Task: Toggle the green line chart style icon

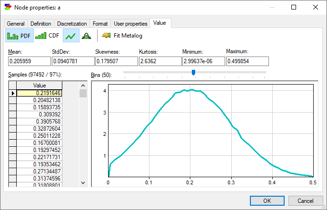Action: click(71, 36)
